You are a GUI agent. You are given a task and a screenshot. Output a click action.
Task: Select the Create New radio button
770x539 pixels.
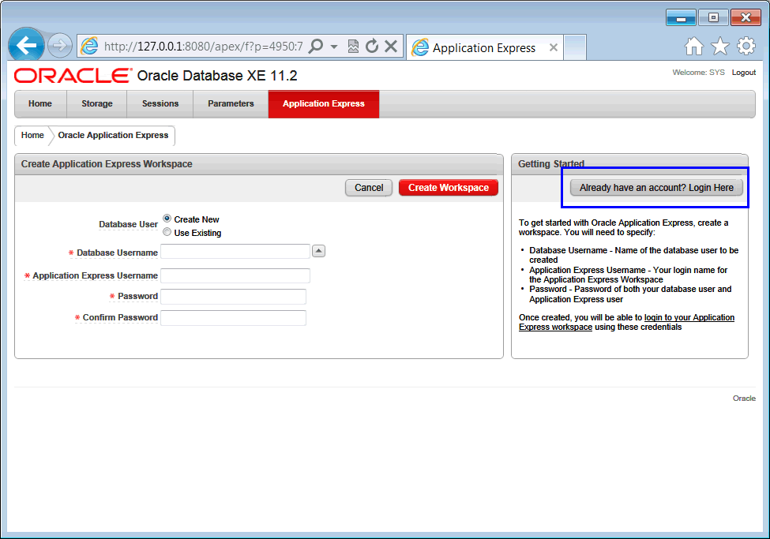[167, 219]
